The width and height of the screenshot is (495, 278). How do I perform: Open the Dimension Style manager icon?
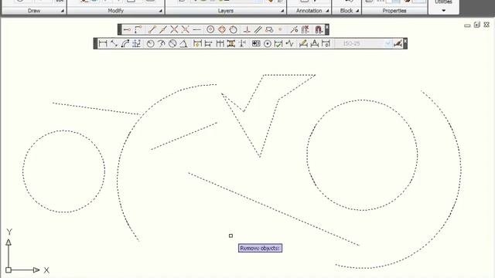pyautogui.click(x=398, y=43)
